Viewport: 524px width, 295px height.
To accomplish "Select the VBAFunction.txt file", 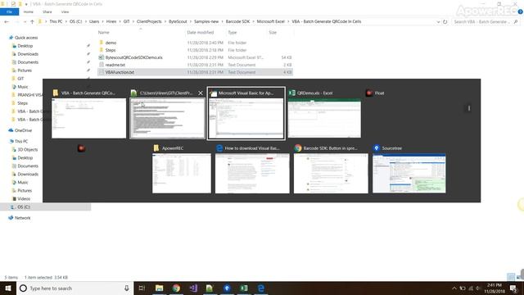I will [x=120, y=72].
